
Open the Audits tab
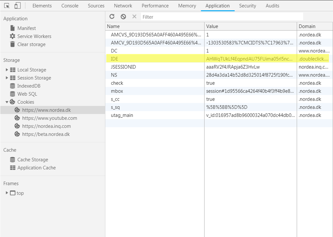[272, 6]
